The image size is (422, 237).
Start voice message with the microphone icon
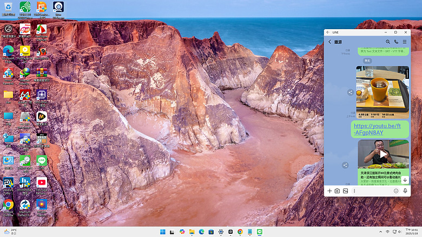pyautogui.click(x=405, y=191)
